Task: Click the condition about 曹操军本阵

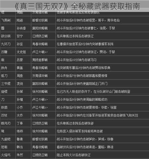Action: point(85,44)
